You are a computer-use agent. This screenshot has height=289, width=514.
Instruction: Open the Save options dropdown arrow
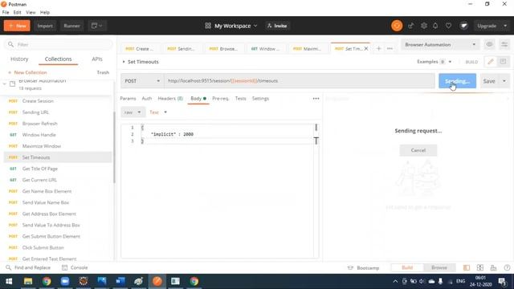click(x=504, y=81)
